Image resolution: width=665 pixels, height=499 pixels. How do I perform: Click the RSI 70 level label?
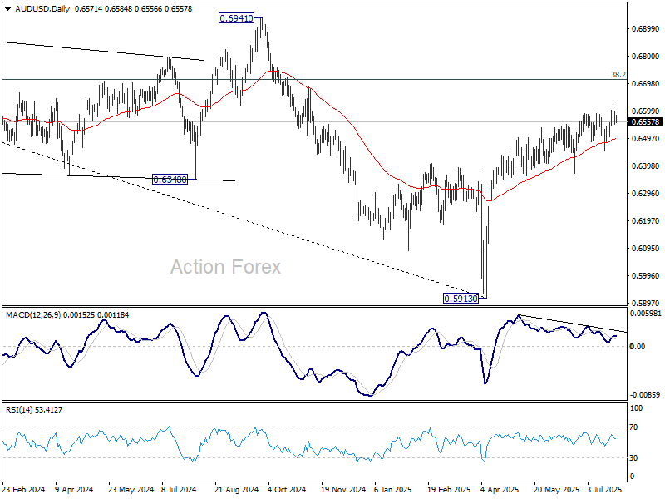(633, 427)
